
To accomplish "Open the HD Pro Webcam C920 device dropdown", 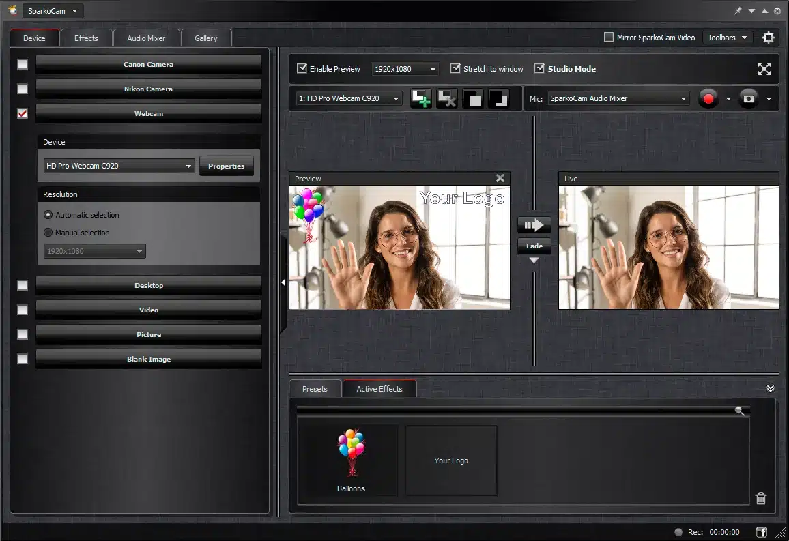I will [119, 166].
